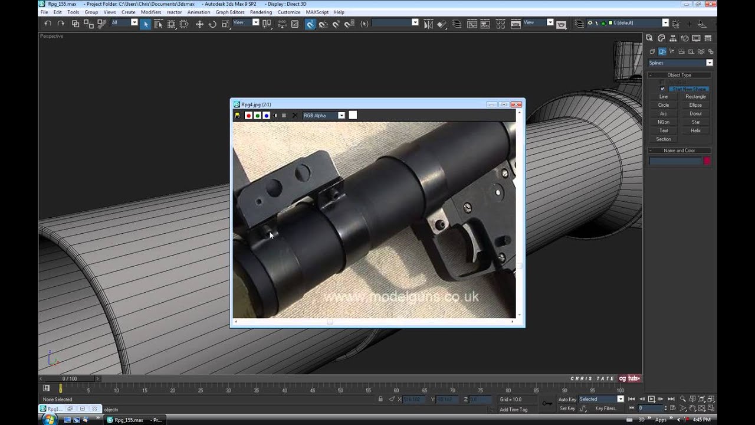The width and height of the screenshot is (755, 425).
Task: Click the Windows Start orb
Action: coord(50,420)
